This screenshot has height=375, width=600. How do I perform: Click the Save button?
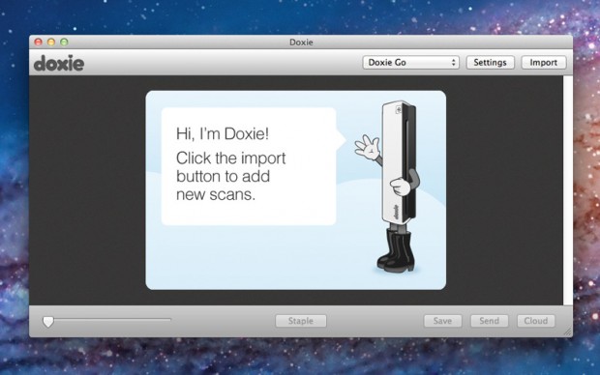[442, 321]
